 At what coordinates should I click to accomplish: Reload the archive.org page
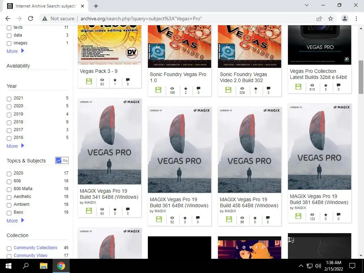(31, 18)
